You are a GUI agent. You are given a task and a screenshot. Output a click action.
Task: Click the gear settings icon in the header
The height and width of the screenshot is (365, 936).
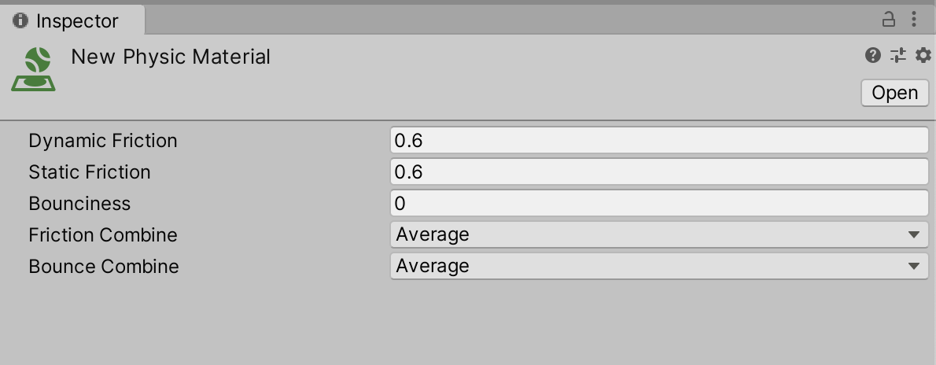(x=922, y=55)
